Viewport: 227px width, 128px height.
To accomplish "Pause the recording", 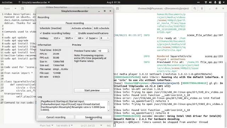I will click(75, 23).
